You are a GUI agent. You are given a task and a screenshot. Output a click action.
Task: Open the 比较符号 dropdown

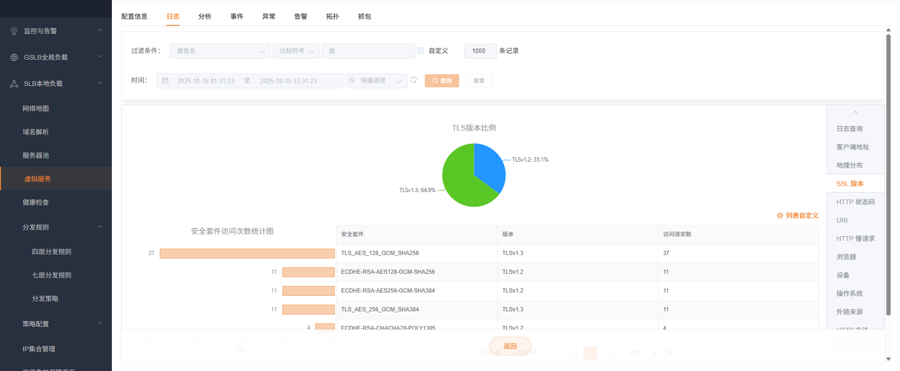click(x=296, y=51)
